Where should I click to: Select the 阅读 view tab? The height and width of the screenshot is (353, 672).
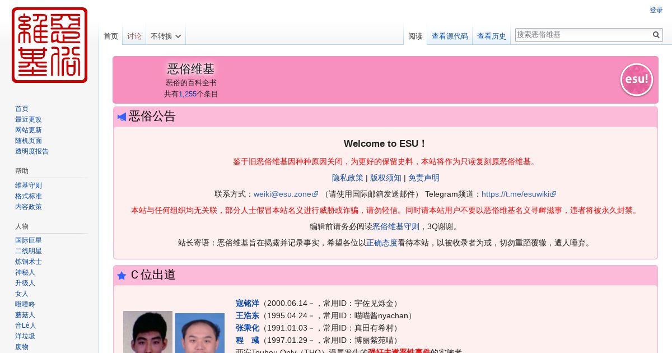coord(416,36)
